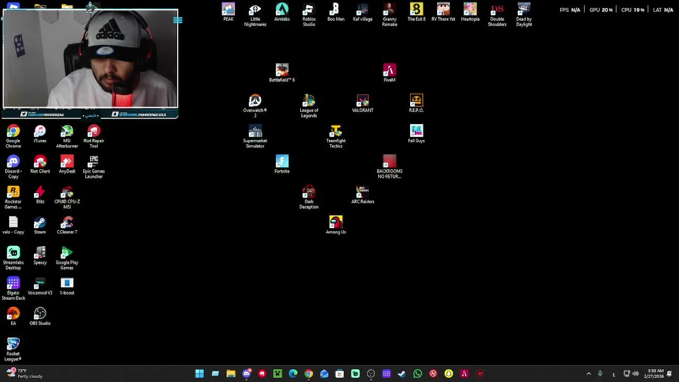Select the Among Us desktop icon
679x382 pixels.
pyautogui.click(x=336, y=225)
